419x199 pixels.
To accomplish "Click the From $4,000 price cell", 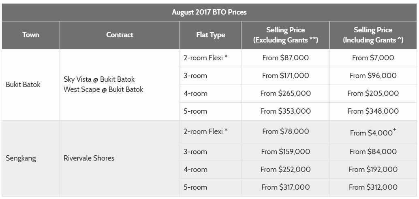I will click(373, 132).
